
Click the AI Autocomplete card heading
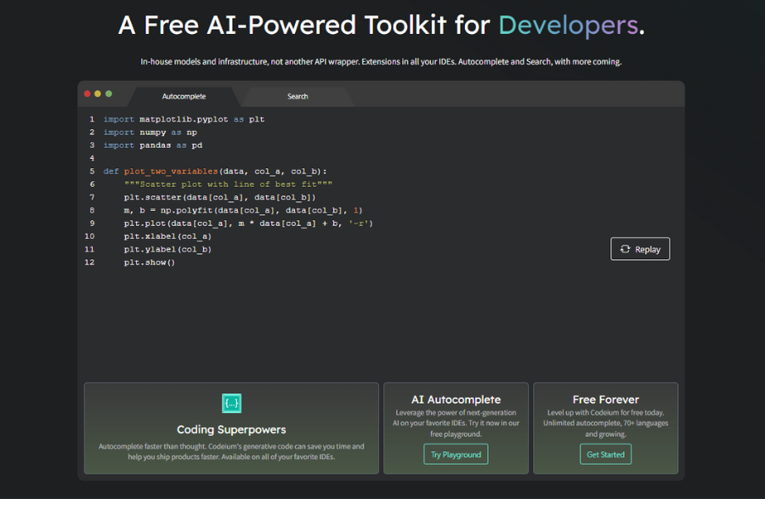(x=456, y=399)
